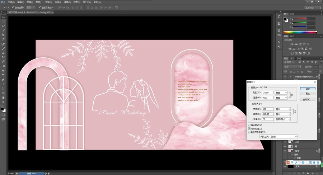
Task: Click the 自动(A)... button
Action: [308, 99]
